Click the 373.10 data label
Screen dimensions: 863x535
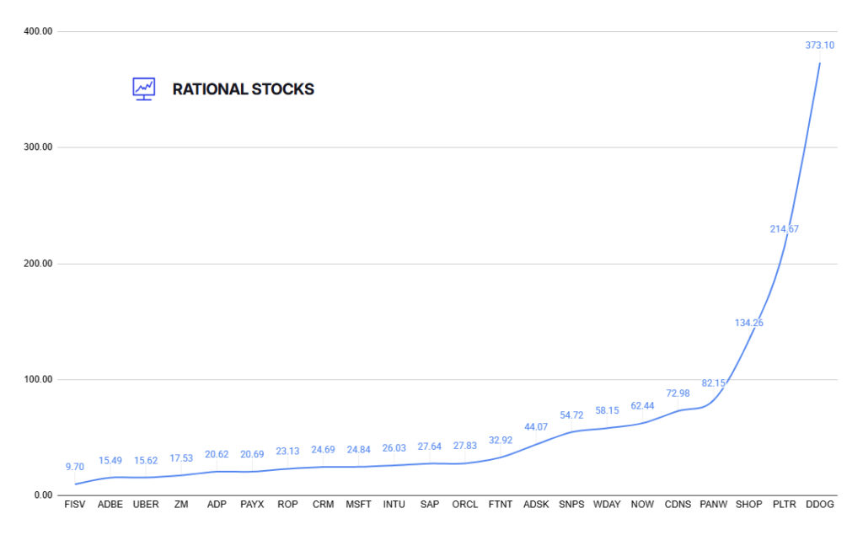[819, 45]
